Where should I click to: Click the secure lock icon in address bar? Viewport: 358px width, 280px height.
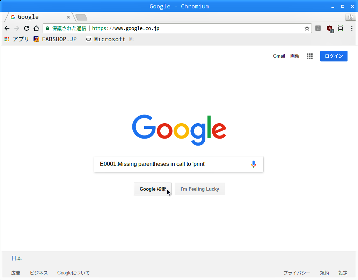[x=48, y=28]
